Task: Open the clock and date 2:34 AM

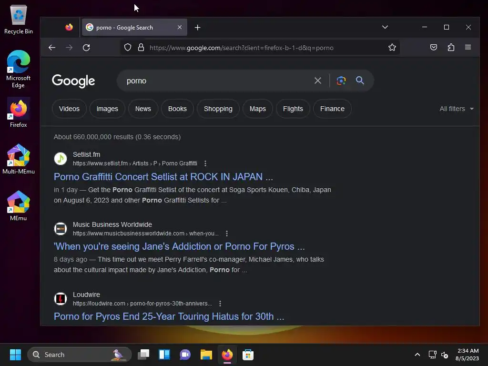Action: click(x=467, y=355)
